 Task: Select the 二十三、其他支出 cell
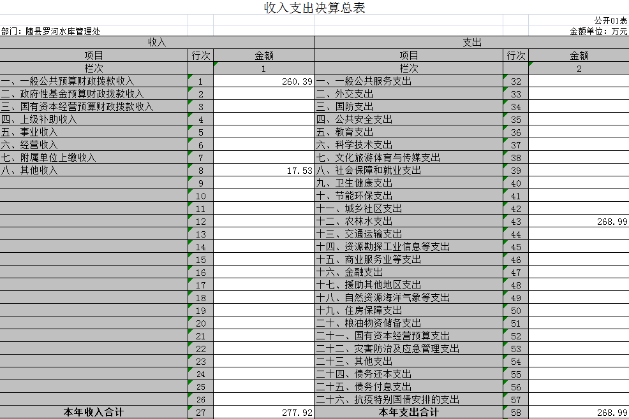409,362
